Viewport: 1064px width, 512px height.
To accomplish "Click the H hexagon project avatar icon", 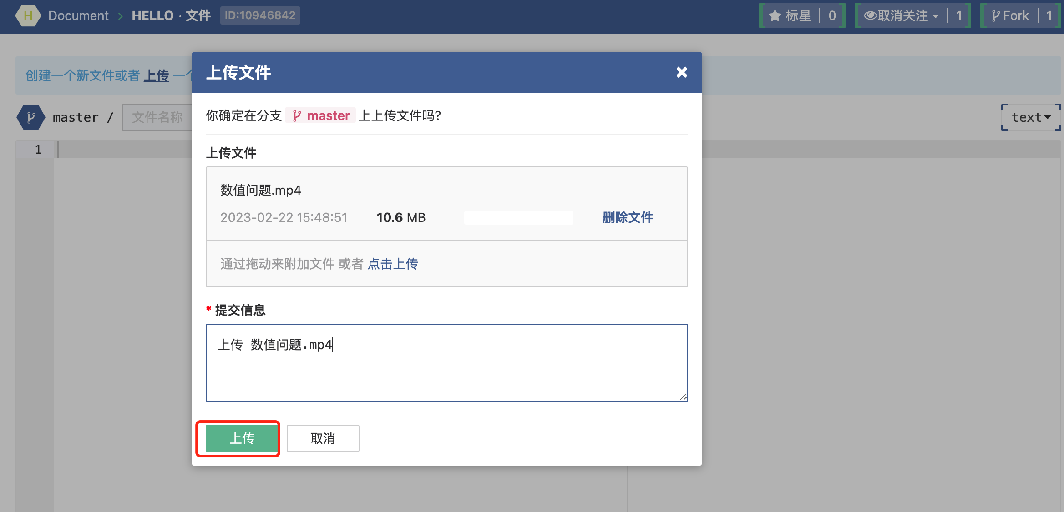I will (28, 15).
